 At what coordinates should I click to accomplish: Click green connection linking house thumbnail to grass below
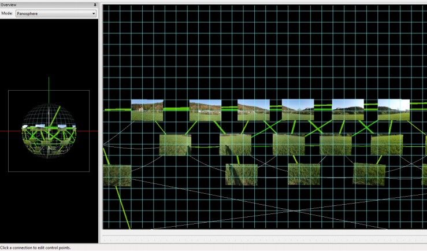161,128
